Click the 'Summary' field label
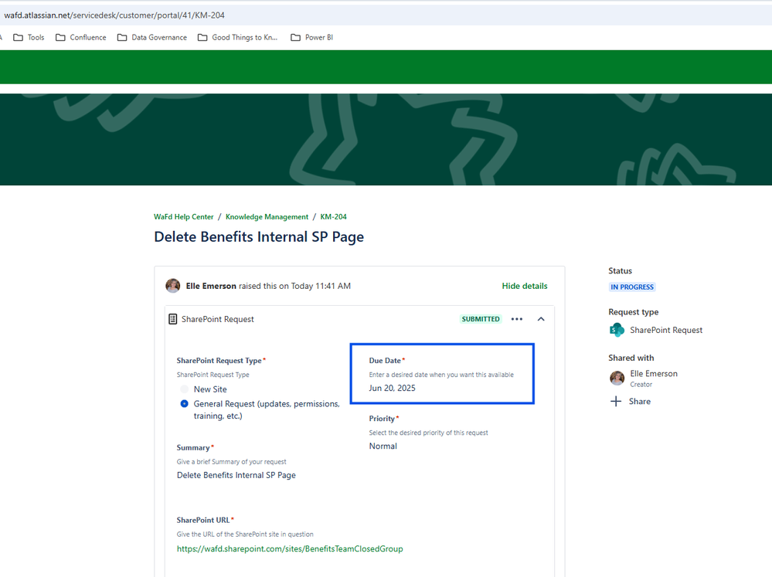772x577 pixels. pos(193,447)
